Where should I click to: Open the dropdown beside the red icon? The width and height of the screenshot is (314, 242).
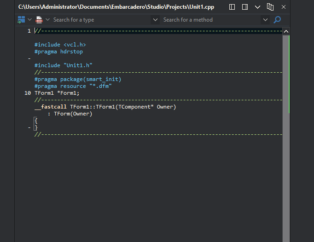(48, 20)
